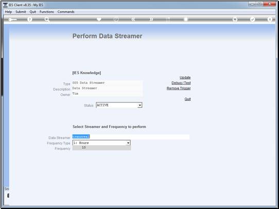The image size is (279, 209).
Task: Open the Submit menu
Action: click(21, 12)
